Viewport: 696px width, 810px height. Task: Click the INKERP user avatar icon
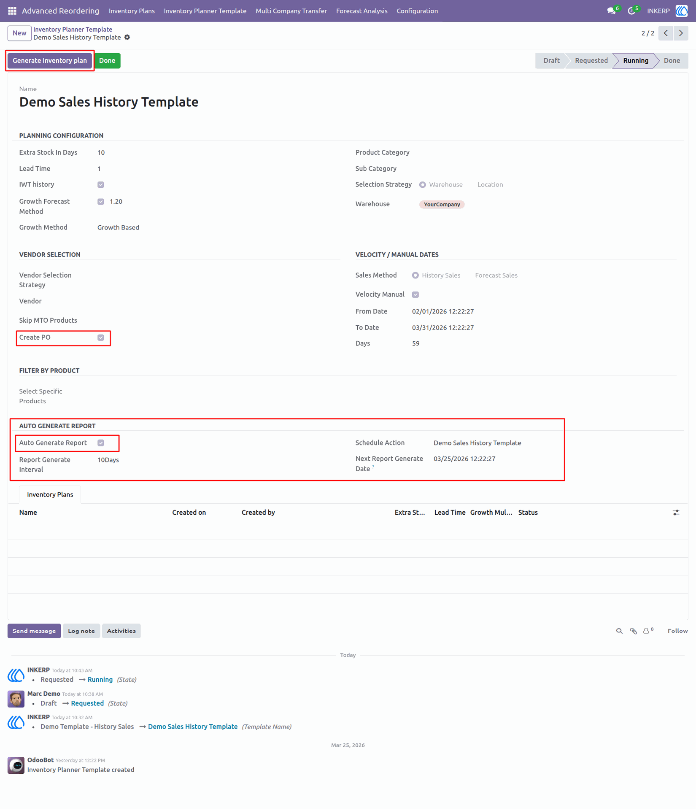click(682, 11)
